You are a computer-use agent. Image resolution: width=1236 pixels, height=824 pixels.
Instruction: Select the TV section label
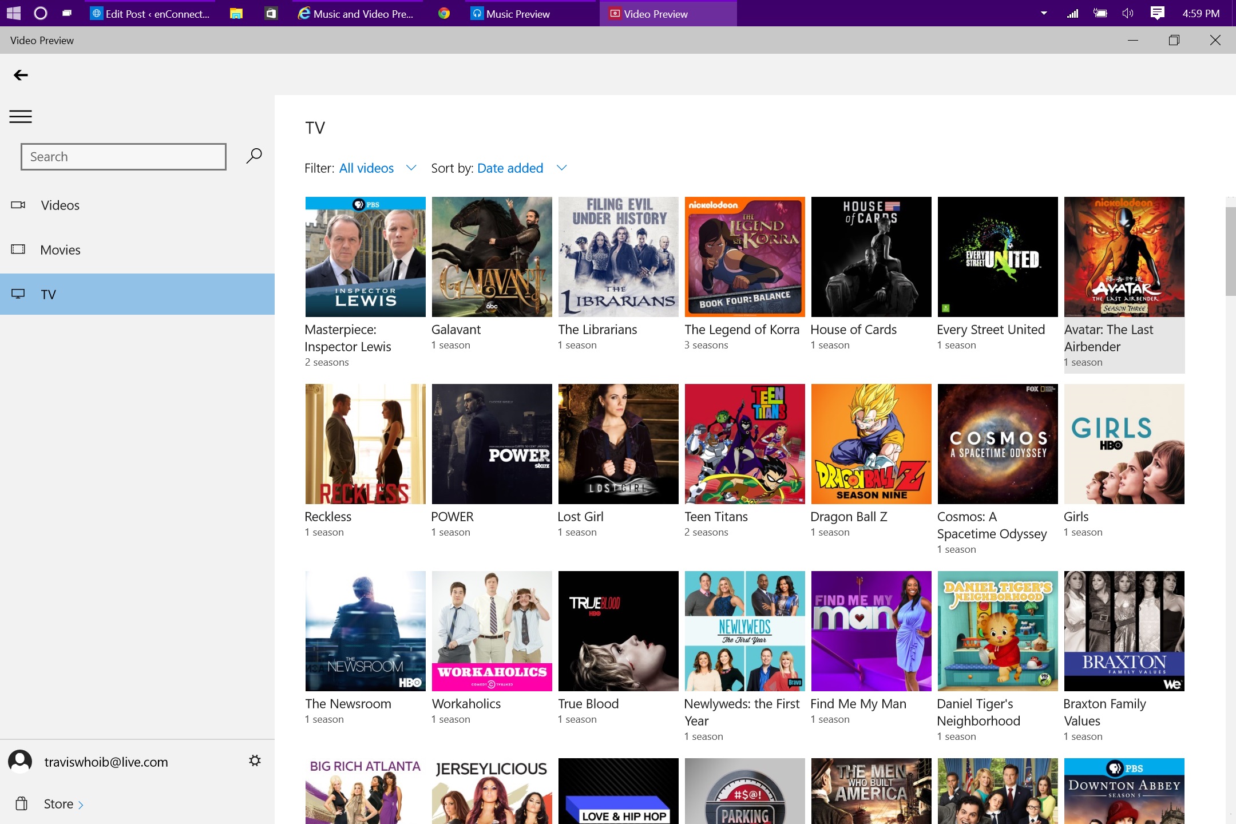click(x=48, y=295)
